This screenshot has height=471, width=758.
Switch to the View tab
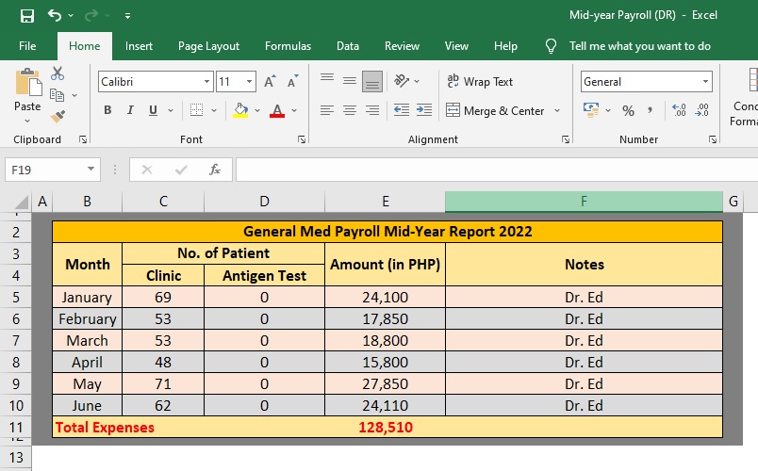point(456,46)
